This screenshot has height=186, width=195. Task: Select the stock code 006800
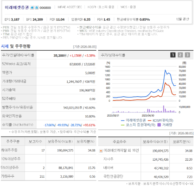(45, 8)
